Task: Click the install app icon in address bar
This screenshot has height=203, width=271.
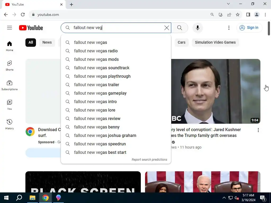Action: pos(220,15)
